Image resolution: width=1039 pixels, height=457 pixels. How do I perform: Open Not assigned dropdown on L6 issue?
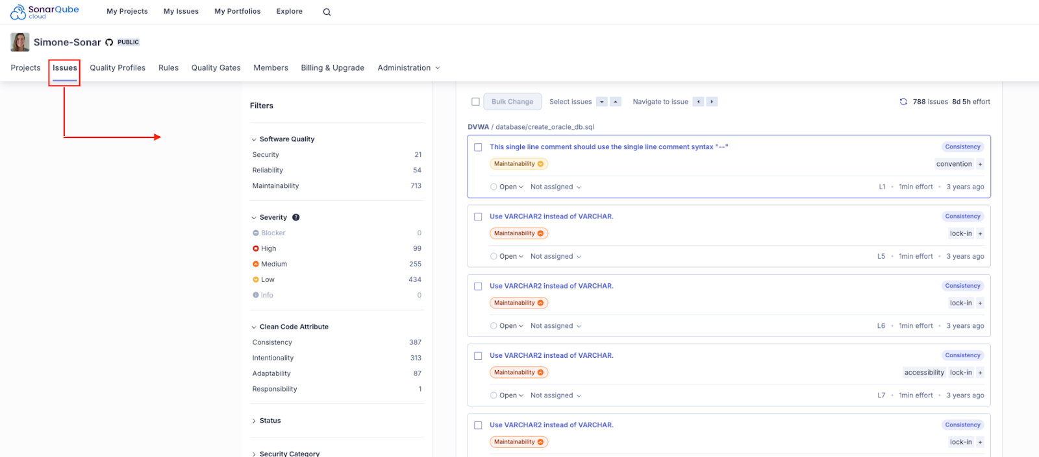point(556,326)
